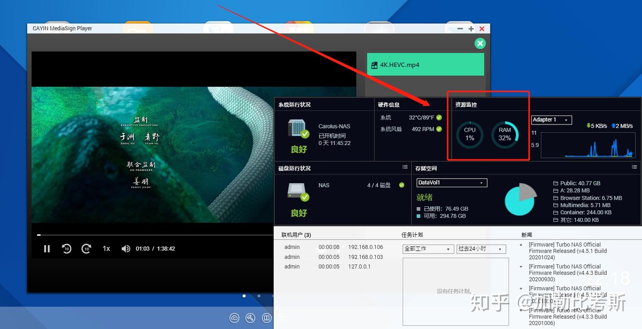Click the cloud sync icon at desktop bottom

coord(234,318)
